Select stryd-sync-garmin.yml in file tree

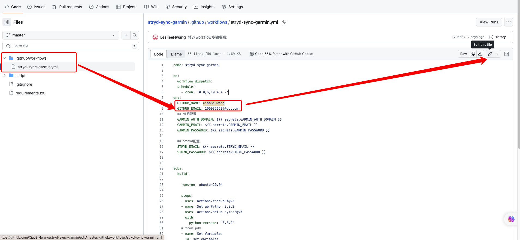tap(38, 67)
